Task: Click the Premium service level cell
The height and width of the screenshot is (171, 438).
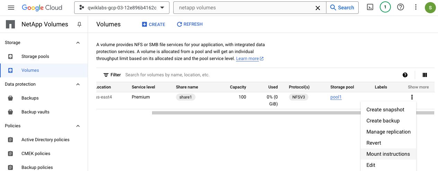Action: point(141,97)
